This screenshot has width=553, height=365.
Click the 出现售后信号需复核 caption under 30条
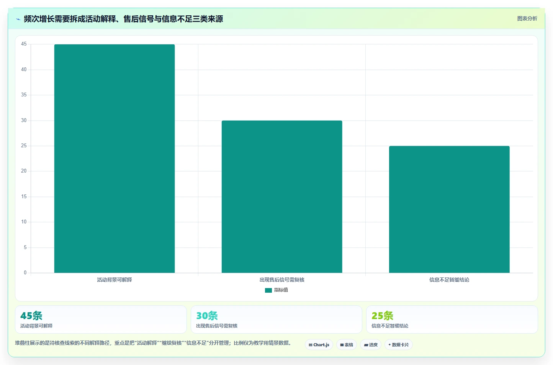[x=217, y=326]
